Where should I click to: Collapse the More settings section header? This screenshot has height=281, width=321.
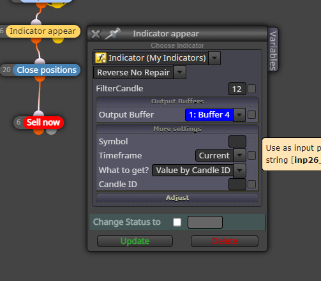point(177,129)
